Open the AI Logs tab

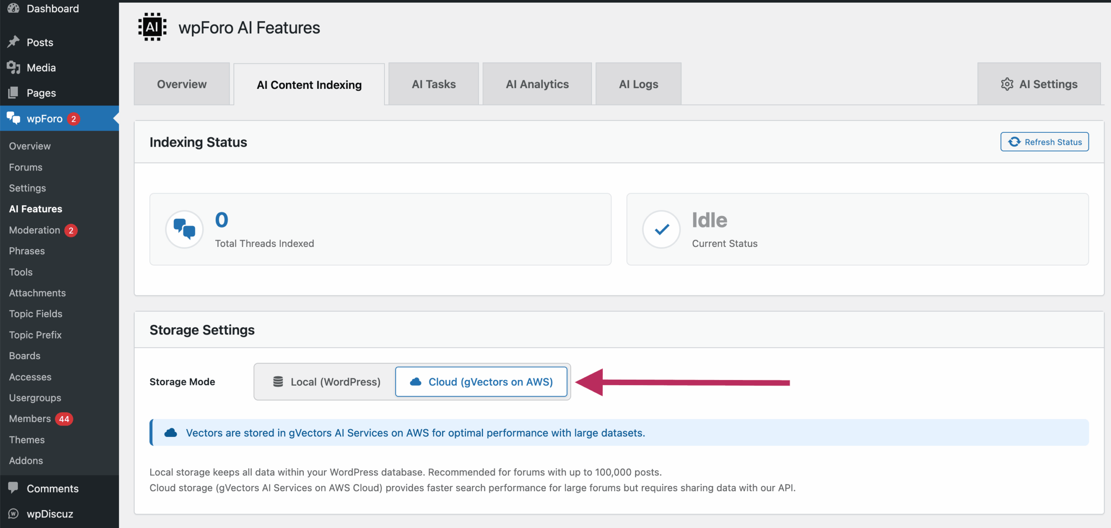point(638,84)
